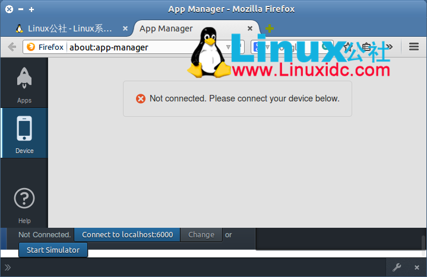Open new tab with plus icon
The width and height of the screenshot is (427, 277).
click(x=270, y=28)
